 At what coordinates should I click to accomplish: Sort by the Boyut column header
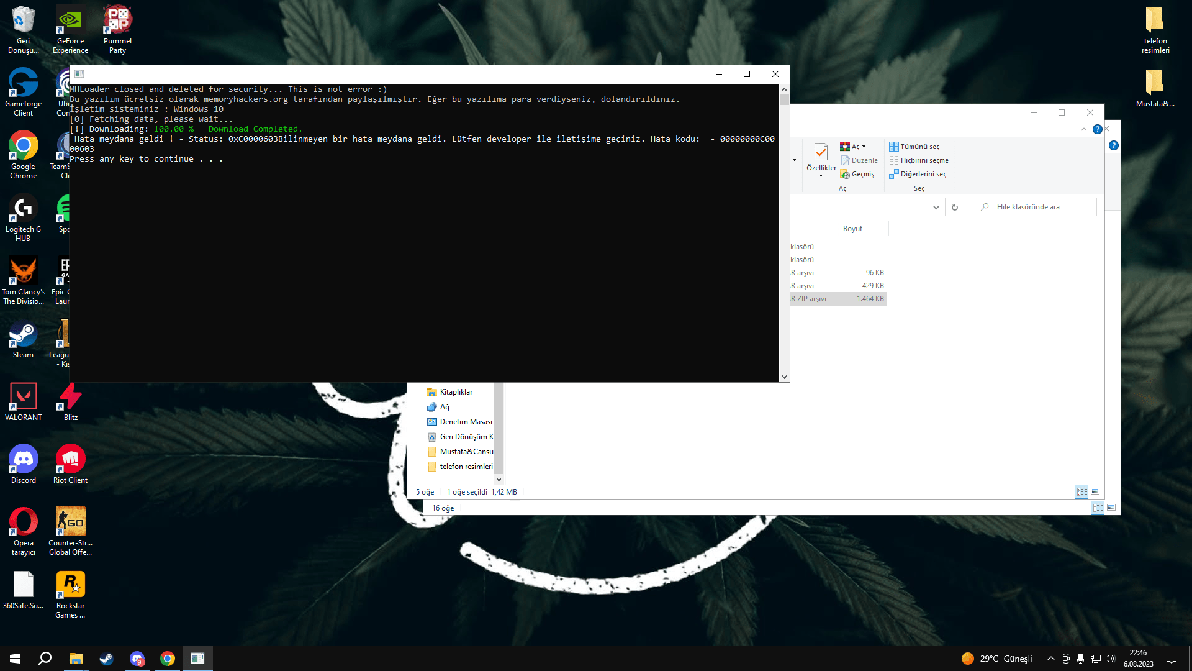[863, 229]
